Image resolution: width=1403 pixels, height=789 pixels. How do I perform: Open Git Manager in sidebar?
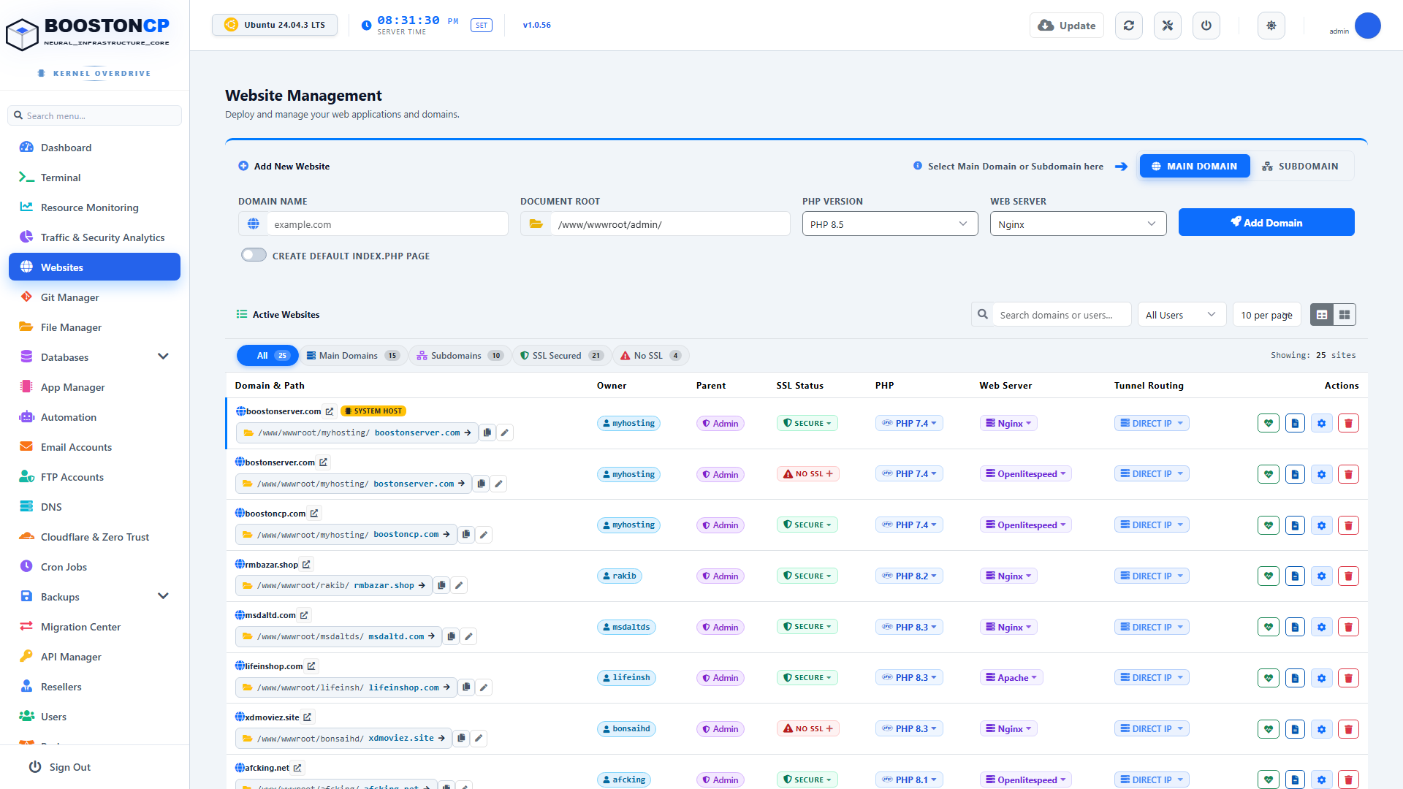pos(94,297)
